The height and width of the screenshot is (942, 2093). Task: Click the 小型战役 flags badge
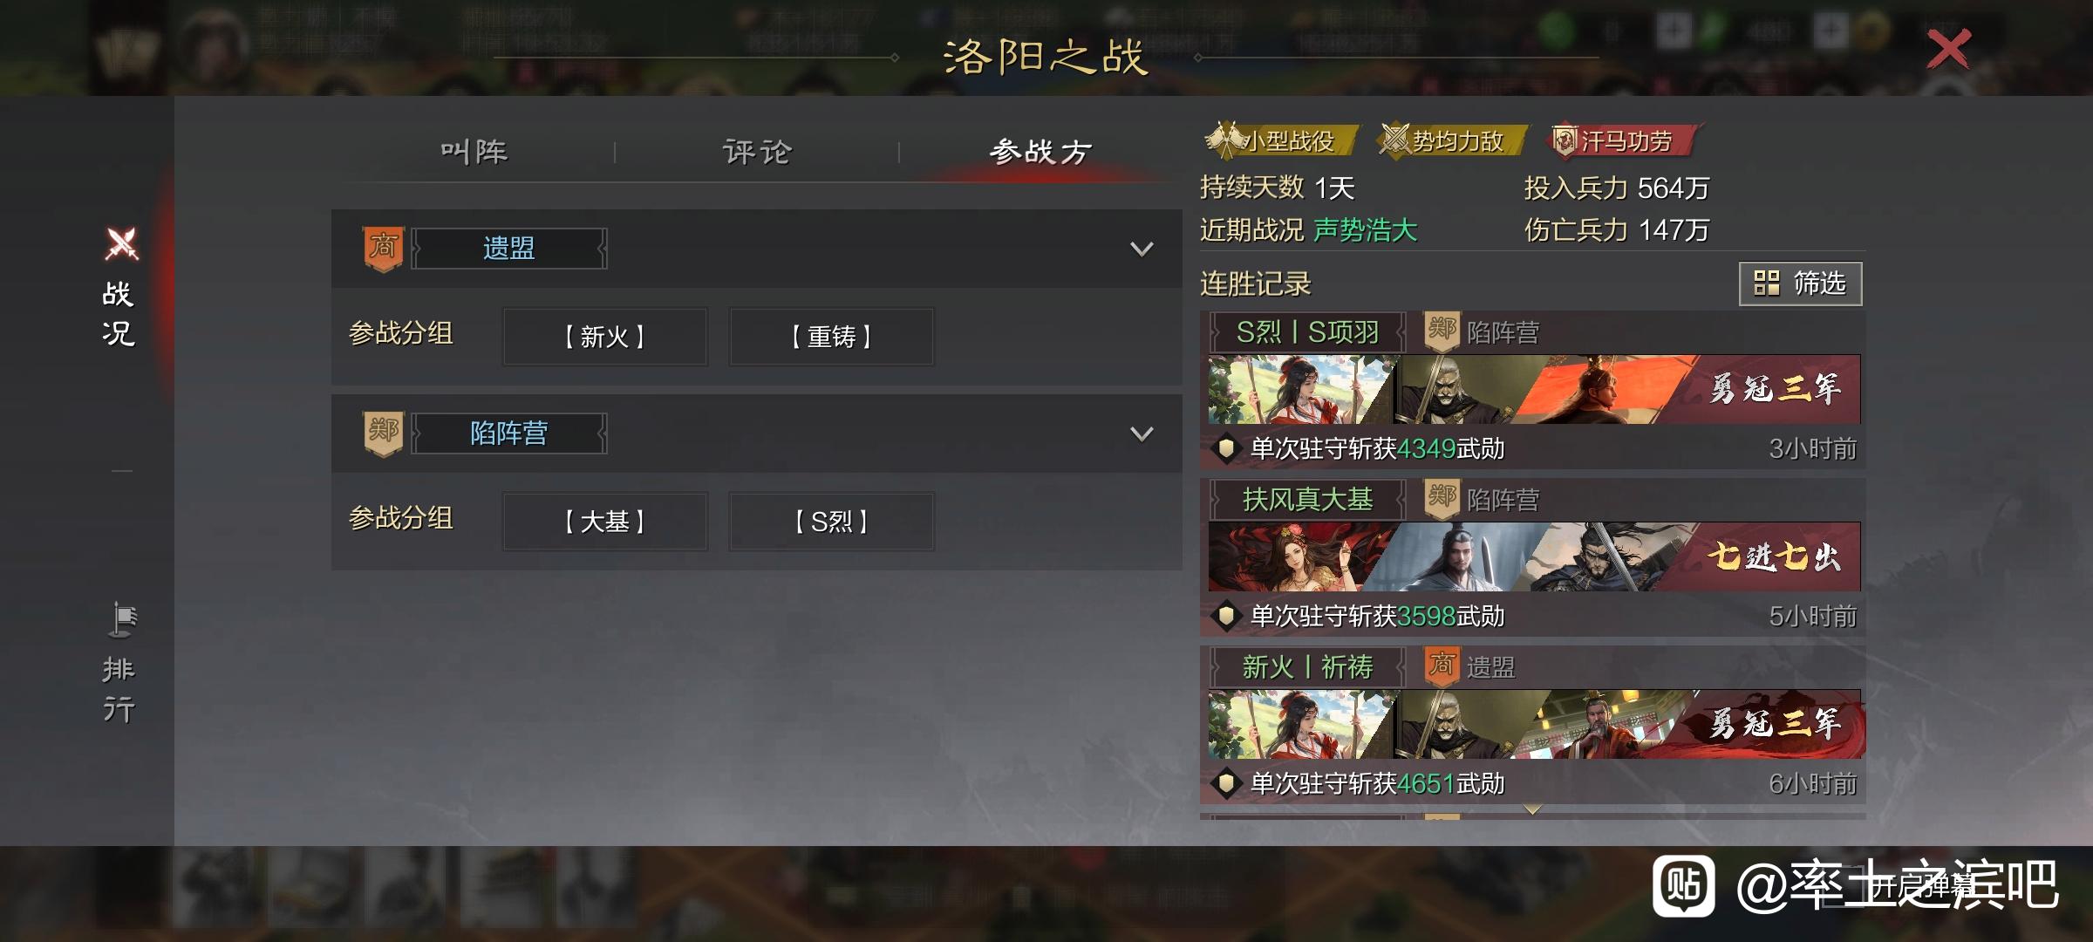coord(1225,140)
